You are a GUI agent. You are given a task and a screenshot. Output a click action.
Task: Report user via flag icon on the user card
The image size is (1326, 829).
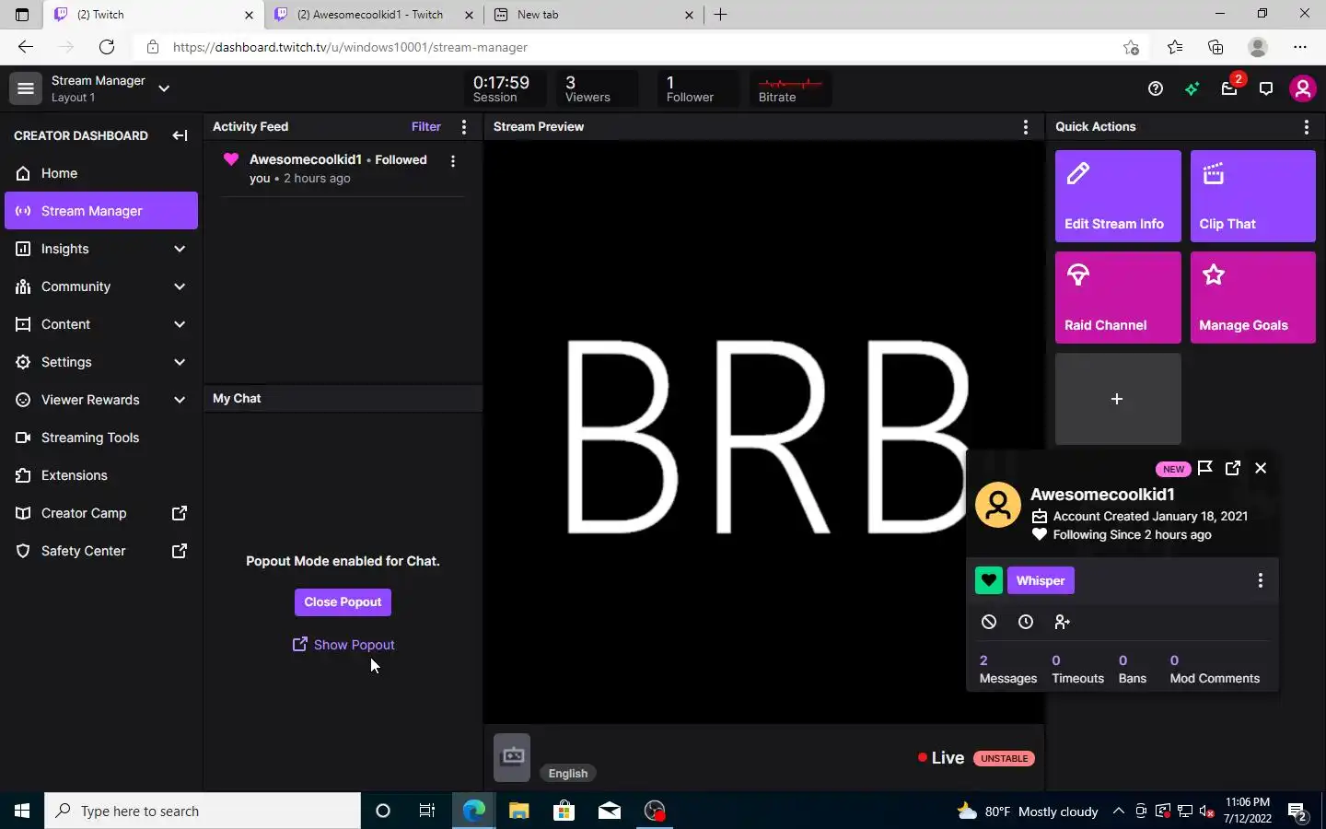(x=1205, y=468)
